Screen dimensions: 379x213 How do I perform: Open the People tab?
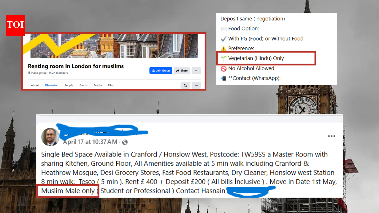[69, 85]
